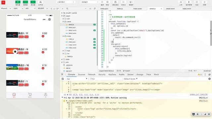Open the version management icon
This screenshot has width=212, height=119.
[x=189, y=2]
